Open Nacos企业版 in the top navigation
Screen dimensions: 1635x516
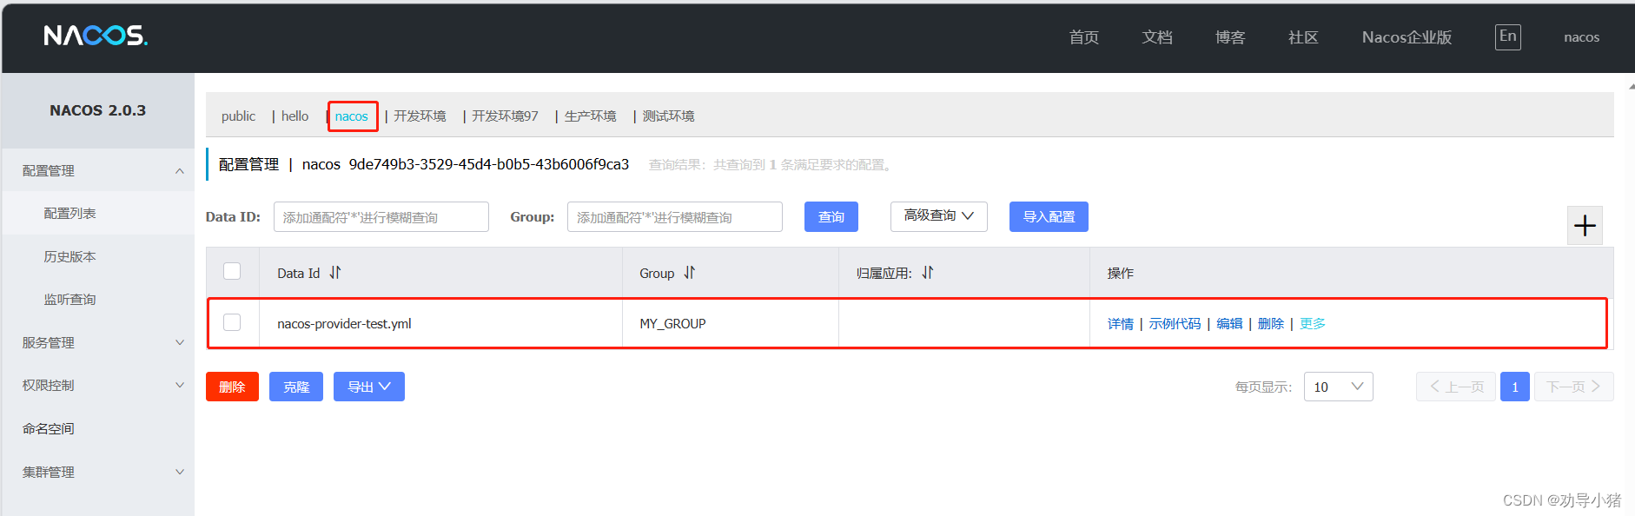point(1407,37)
